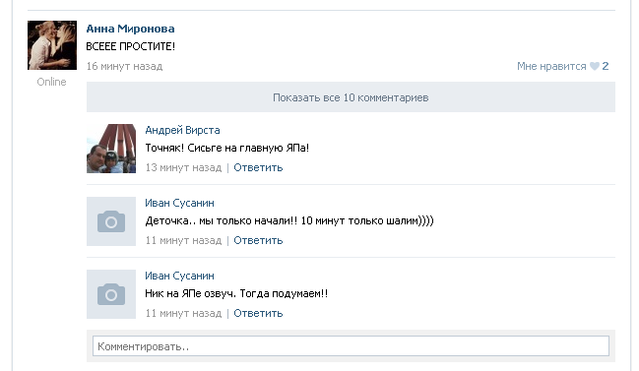Screen dimensions: 639x371
Task: Open "11 минут назад" timestamp under "Ник на ЯПе" comment
Action: [183, 313]
